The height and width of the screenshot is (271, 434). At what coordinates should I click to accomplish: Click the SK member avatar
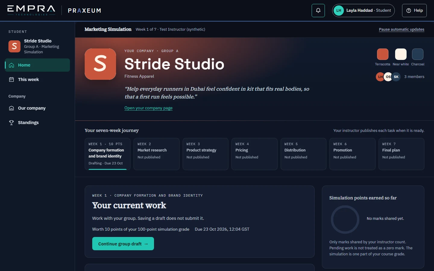click(x=396, y=77)
